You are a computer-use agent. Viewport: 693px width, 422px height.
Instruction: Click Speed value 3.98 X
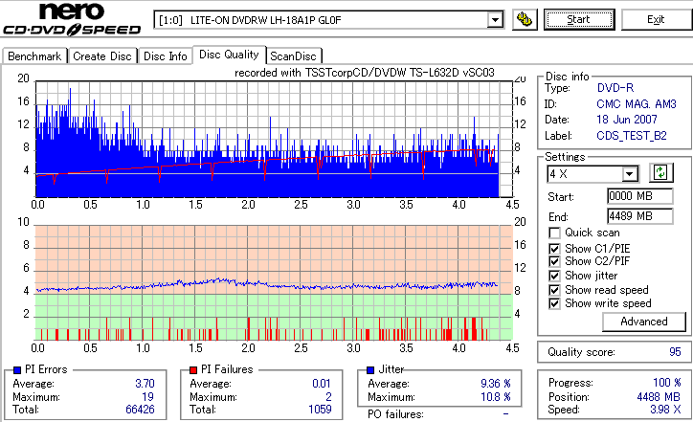pos(665,410)
